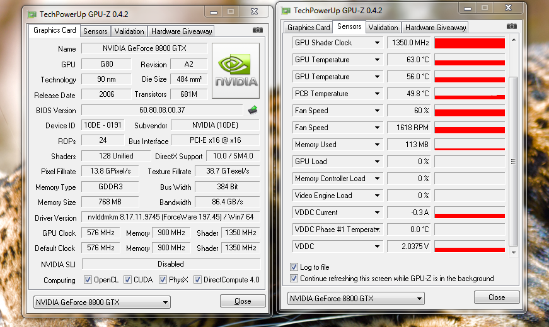549x327 pixels.
Task: Click the Device ID field 10DE - 0191
Action: coord(103,125)
